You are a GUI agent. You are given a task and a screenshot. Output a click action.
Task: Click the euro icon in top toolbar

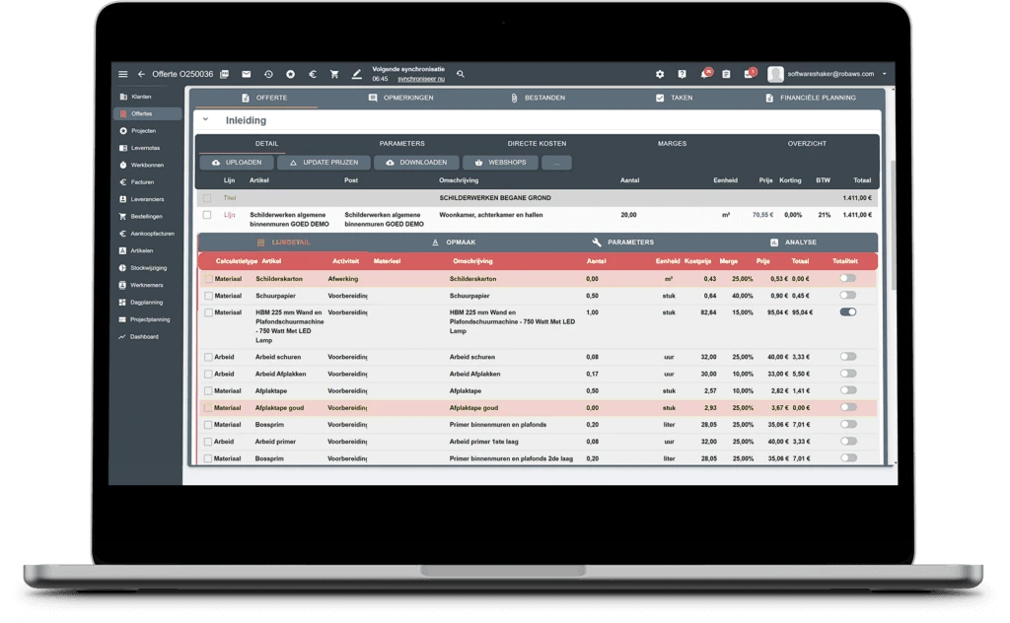[313, 74]
